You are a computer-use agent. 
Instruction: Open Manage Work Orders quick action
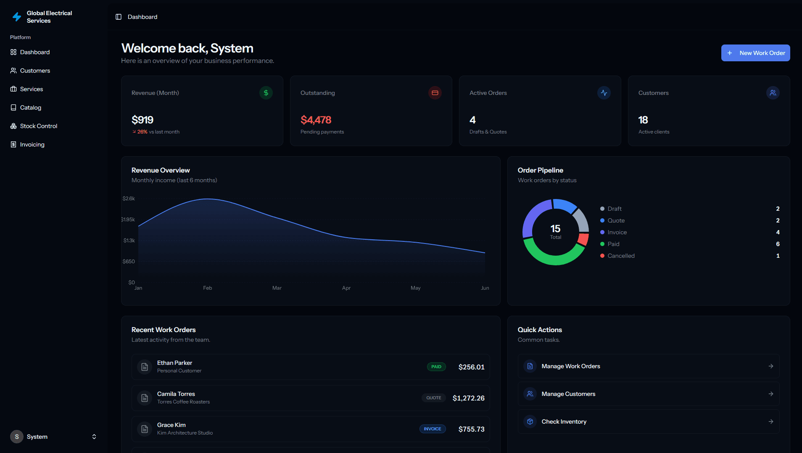pos(649,366)
